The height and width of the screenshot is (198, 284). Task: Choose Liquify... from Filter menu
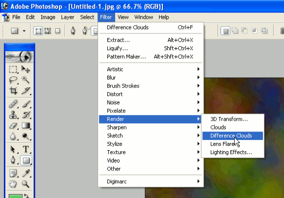click(151, 48)
